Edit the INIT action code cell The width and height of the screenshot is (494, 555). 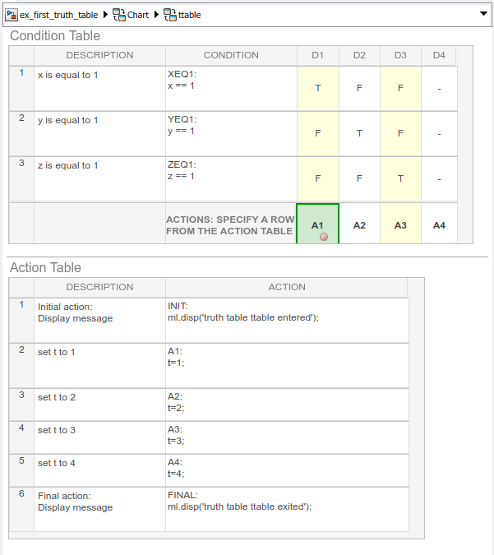click(287, 320)
